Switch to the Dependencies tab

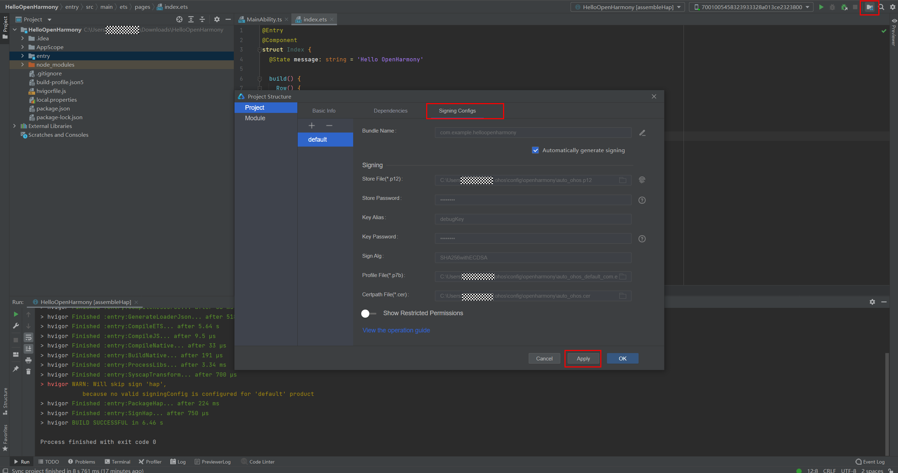(x=390, y=111)
